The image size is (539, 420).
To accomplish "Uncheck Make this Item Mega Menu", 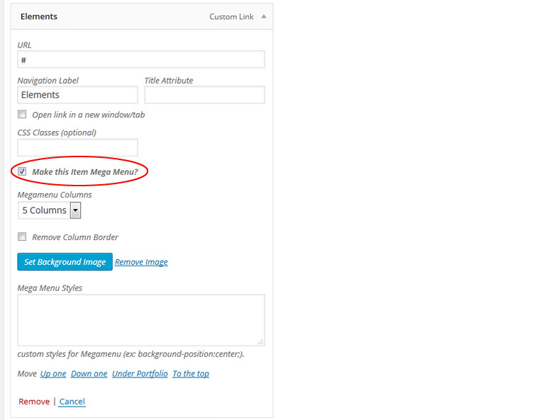I will [x=23, y=171].
